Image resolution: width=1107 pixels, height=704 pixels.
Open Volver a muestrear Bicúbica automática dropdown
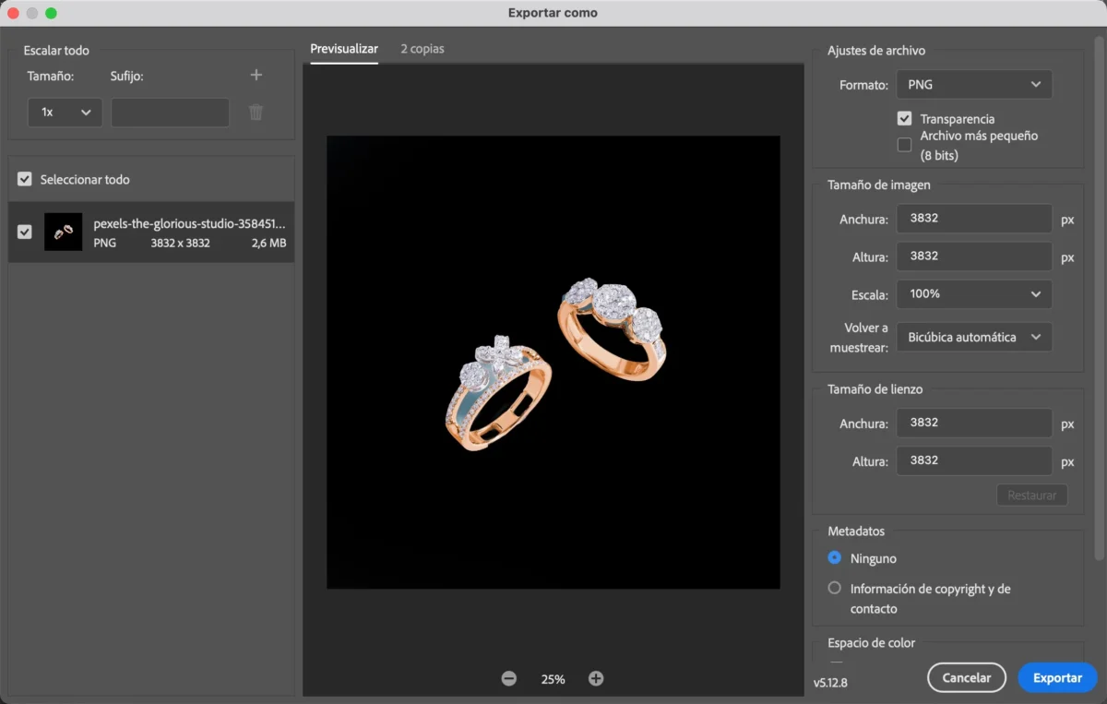click(x=974, y=337)
